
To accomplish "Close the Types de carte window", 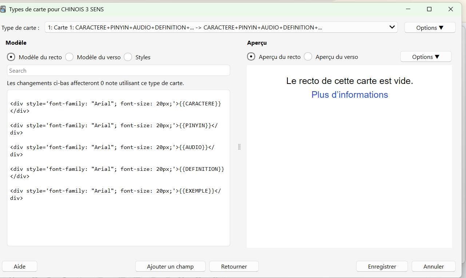I will tap(451, 9).
